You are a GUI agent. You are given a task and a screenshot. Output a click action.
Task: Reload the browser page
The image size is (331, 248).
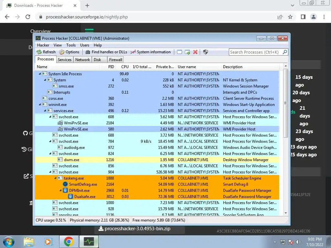[x=28, y=17]
